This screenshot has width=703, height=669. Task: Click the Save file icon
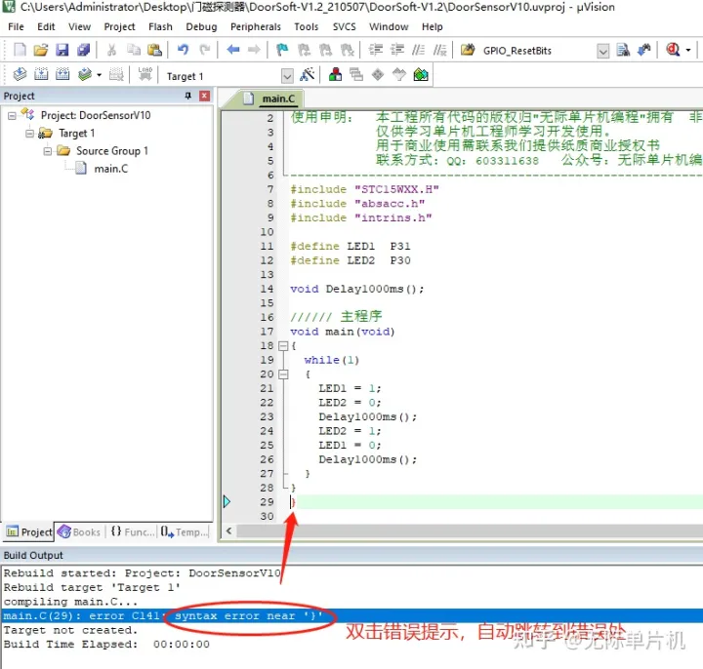[x=62, y=50]
